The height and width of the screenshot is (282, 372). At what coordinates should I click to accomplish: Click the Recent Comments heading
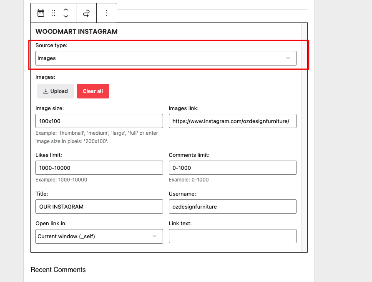coord(58,269)
